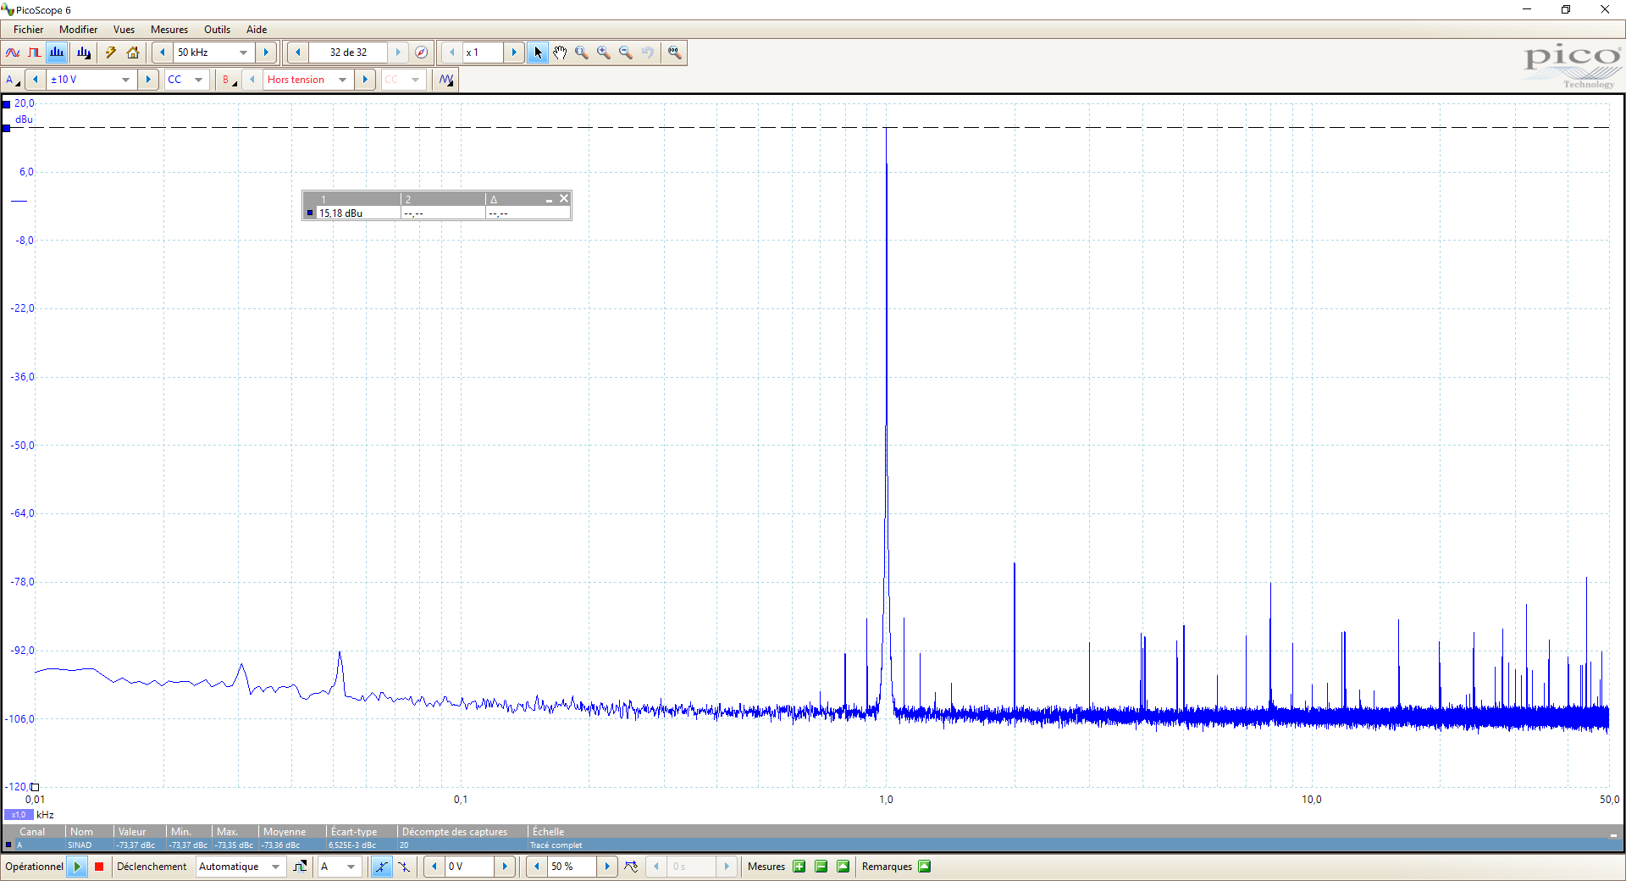Toggle post-trigger delay icon
Screen dimensions: 1626x881
click(x=631, y=867)
